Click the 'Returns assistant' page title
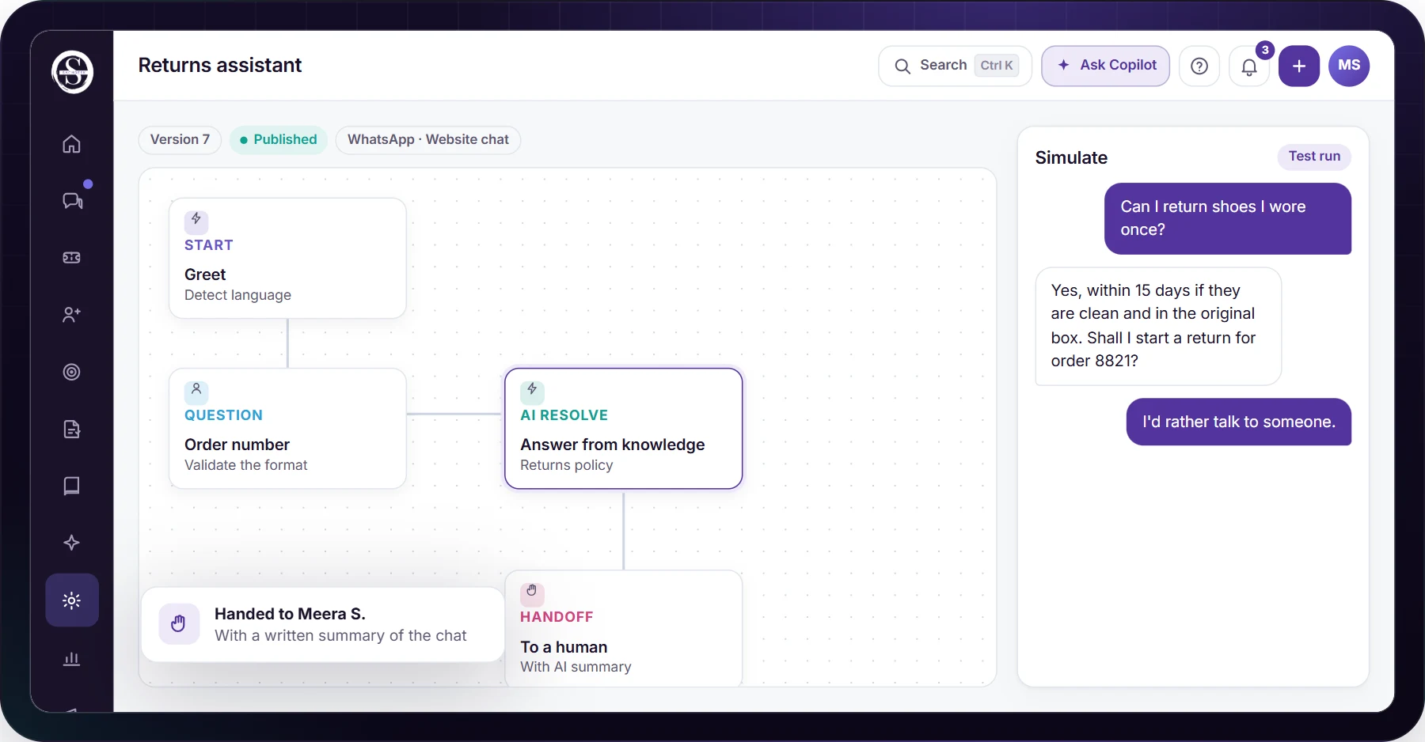 pyautogui.click(x=220, y=66)
